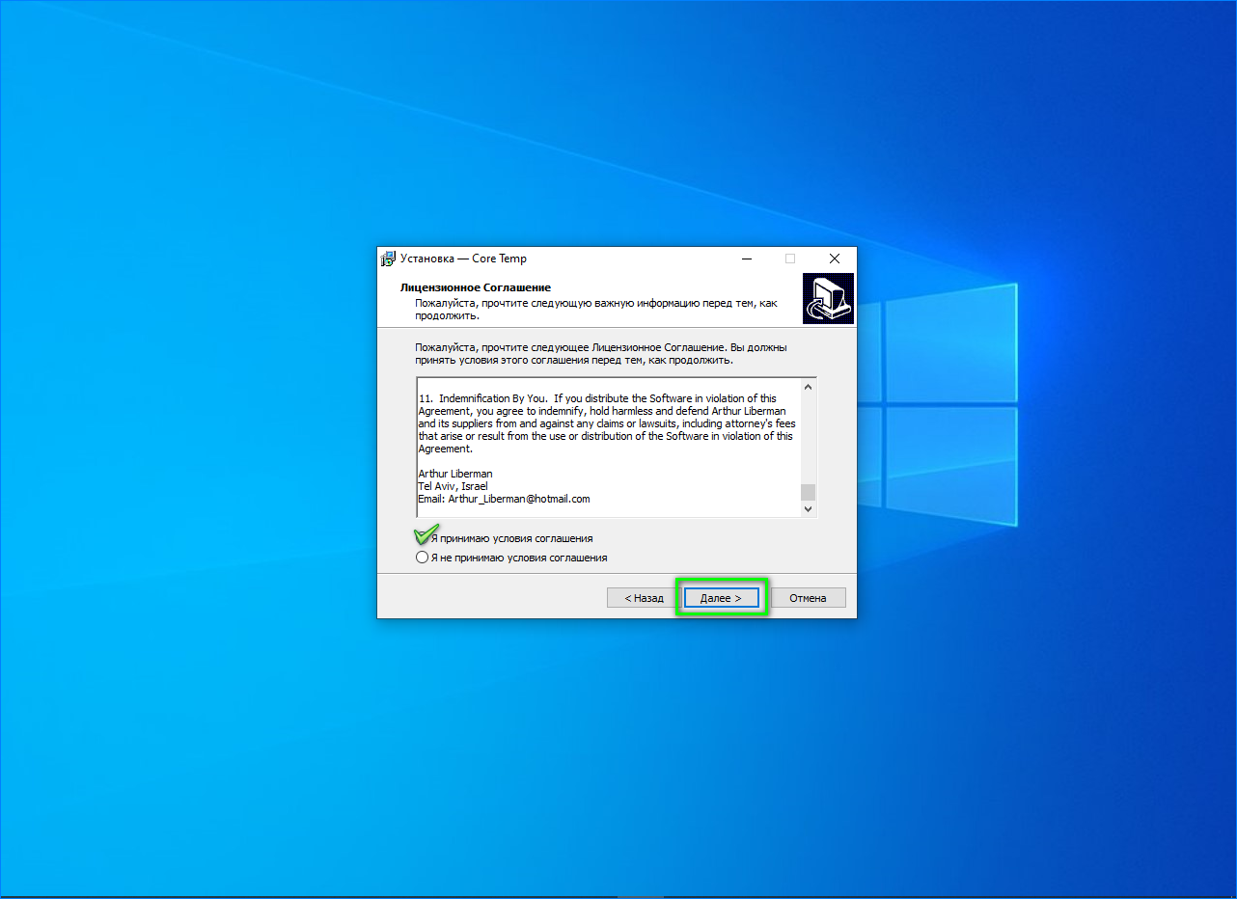Click the license scrollbar down arrow

[x=809, y=508]
